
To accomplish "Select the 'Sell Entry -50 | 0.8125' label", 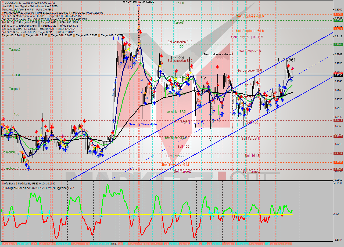I will tap(247, 37).
